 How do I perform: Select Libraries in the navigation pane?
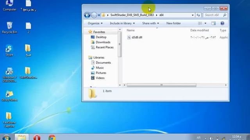(x=99, y=58)
